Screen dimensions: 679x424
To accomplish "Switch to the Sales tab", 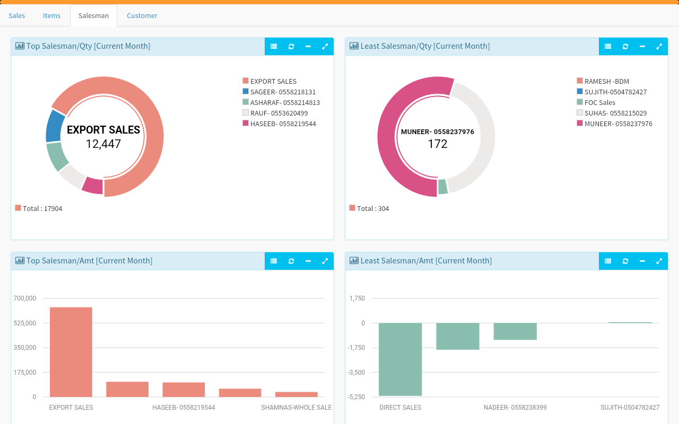I will coord(17,15).
